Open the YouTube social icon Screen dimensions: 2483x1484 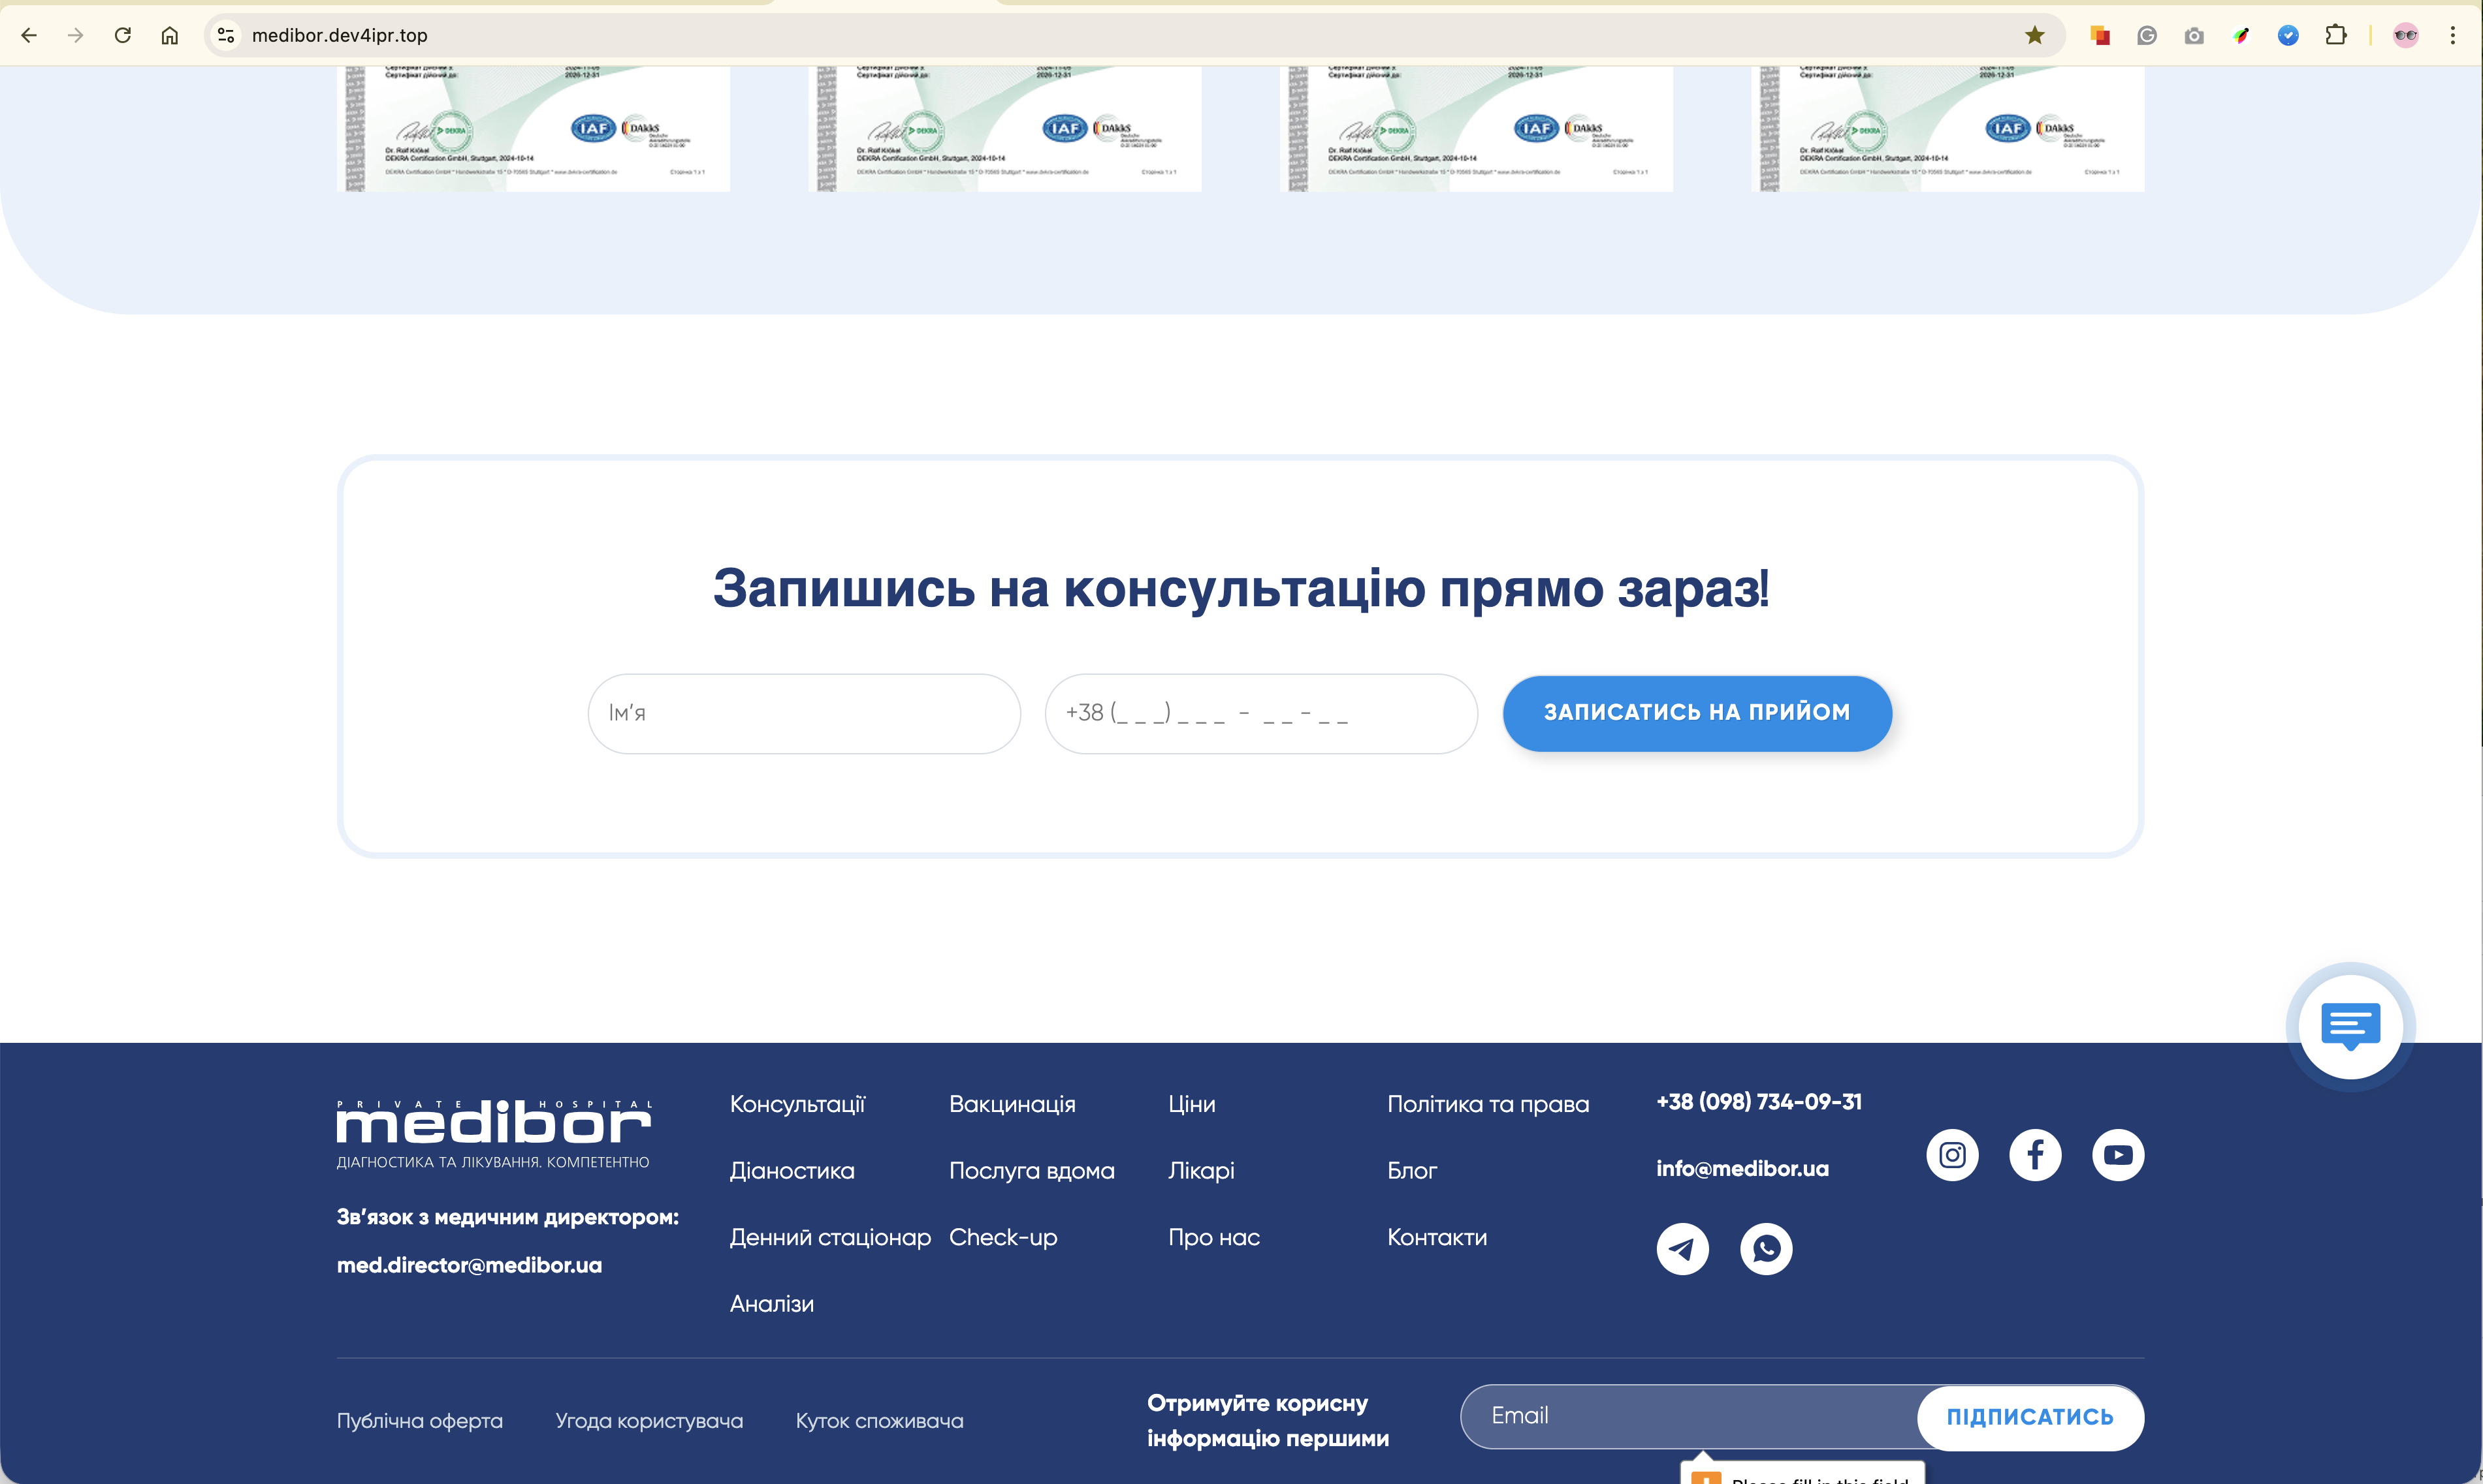2118,1155
